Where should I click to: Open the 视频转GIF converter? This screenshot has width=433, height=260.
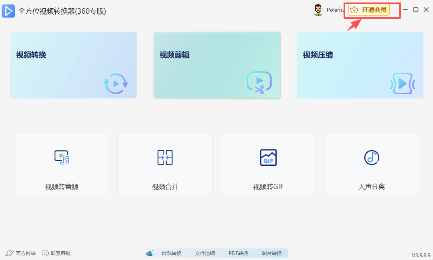[268, 164]
